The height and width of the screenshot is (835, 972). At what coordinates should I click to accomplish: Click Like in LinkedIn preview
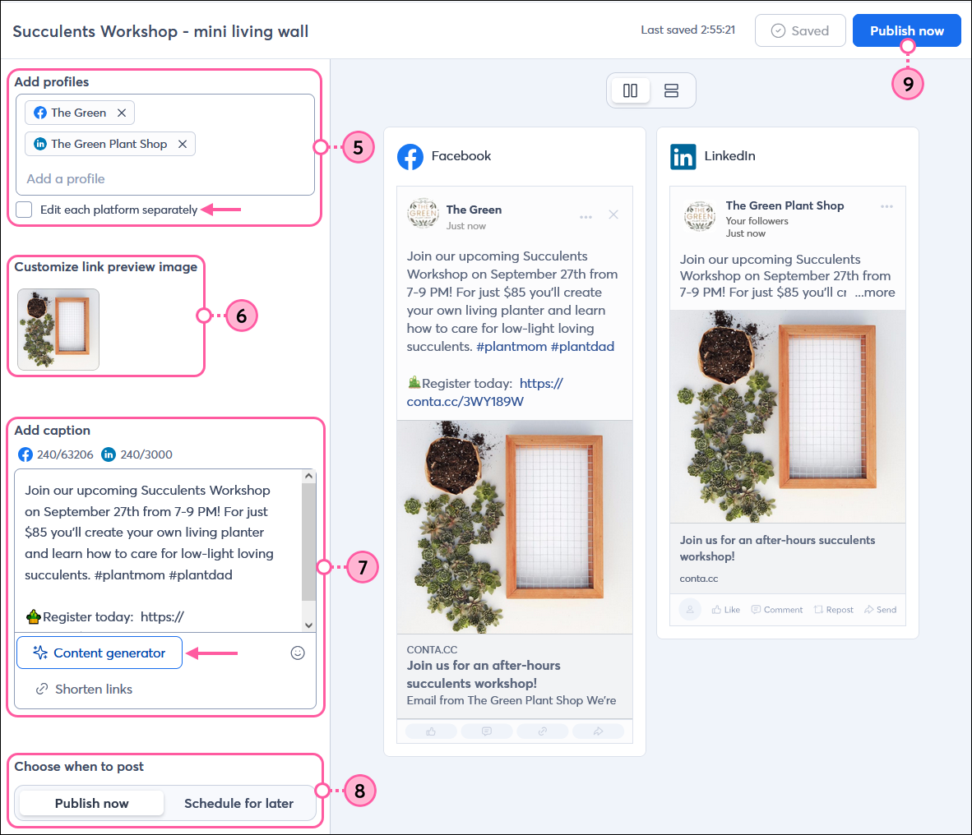pos(725,610)
